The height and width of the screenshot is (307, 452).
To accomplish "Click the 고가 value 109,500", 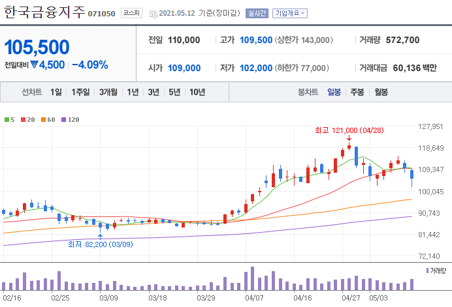I will tap(256, 40).
